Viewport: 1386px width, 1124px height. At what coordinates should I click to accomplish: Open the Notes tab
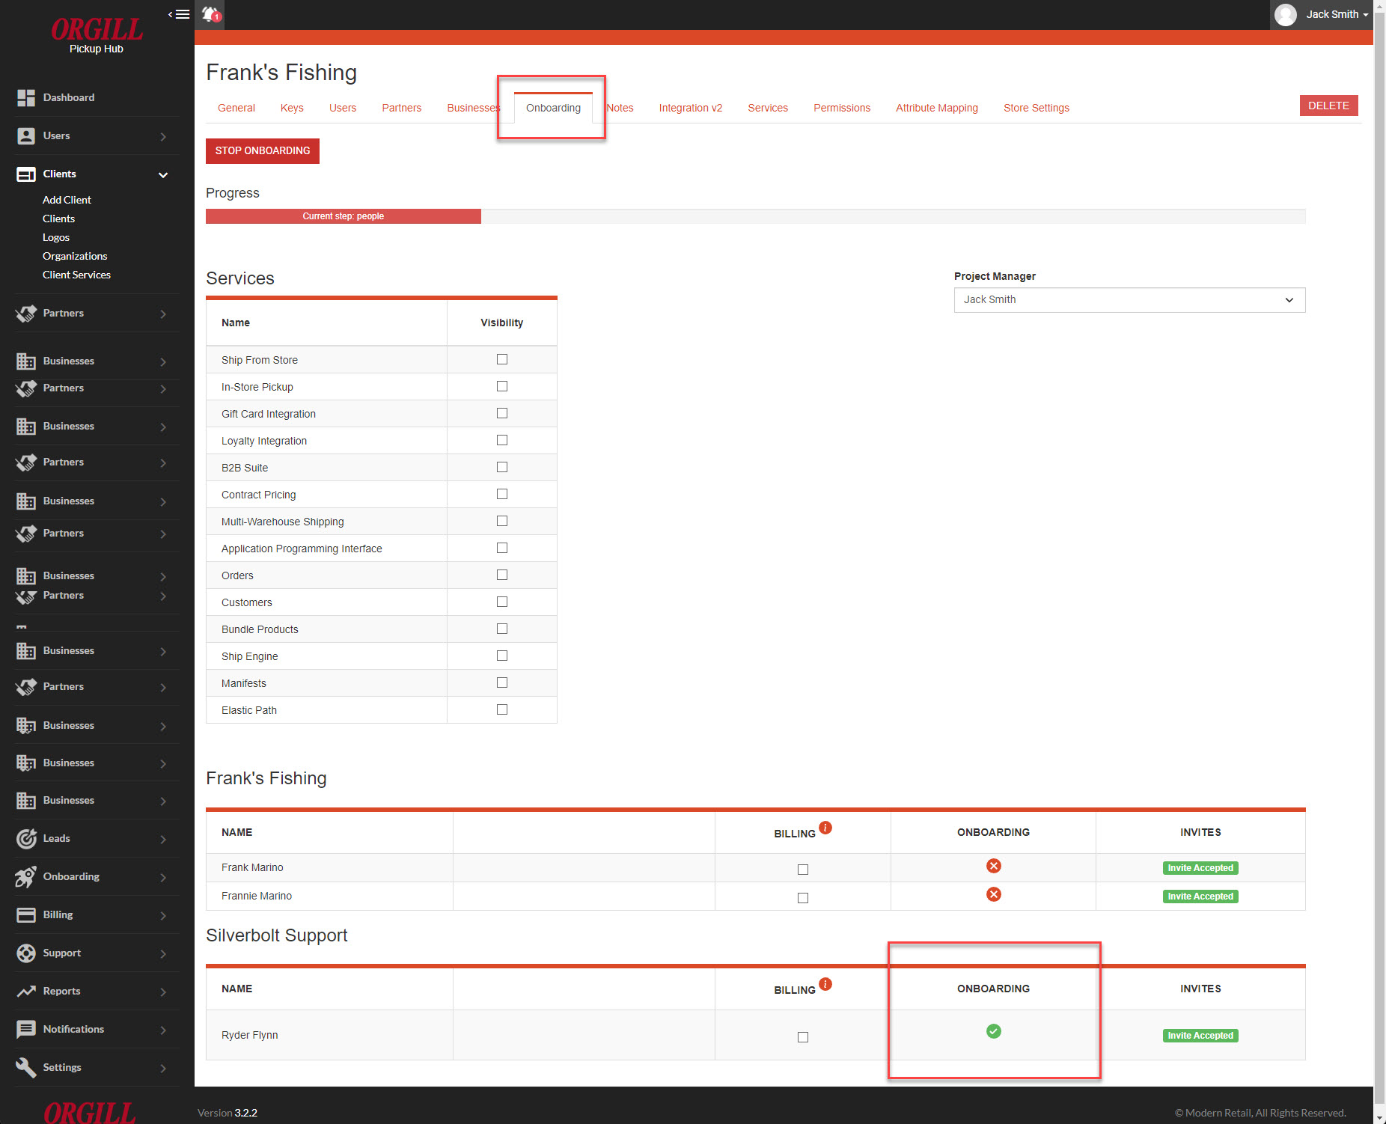click(x=620, y=108)
